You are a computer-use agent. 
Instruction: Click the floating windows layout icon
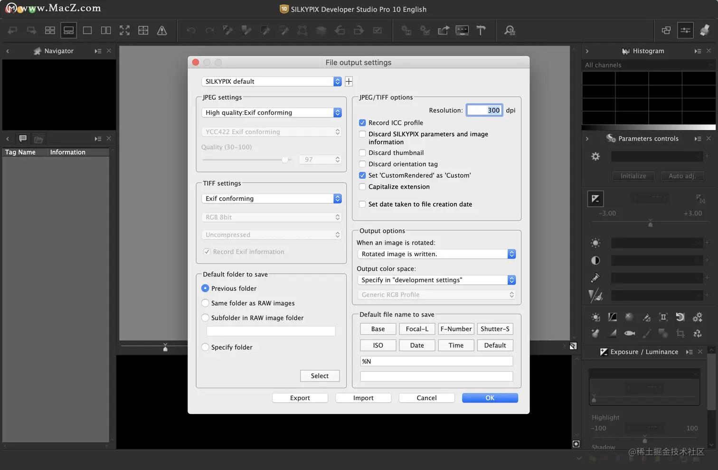pyautogui.click(x=666, y=30)
